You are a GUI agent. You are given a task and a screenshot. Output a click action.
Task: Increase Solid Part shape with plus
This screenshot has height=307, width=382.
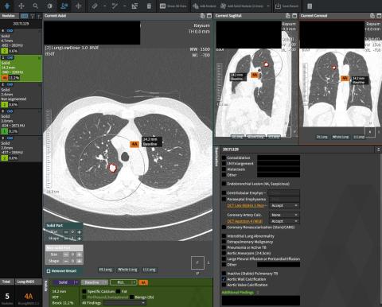pos(79,239)
